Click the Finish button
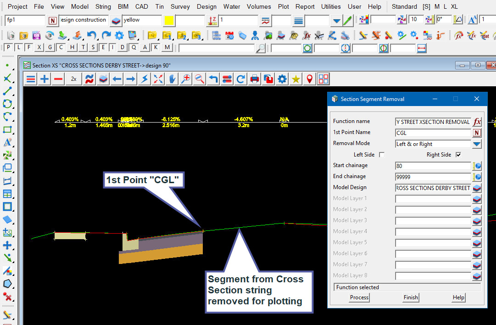 click(x=411, y=297)
